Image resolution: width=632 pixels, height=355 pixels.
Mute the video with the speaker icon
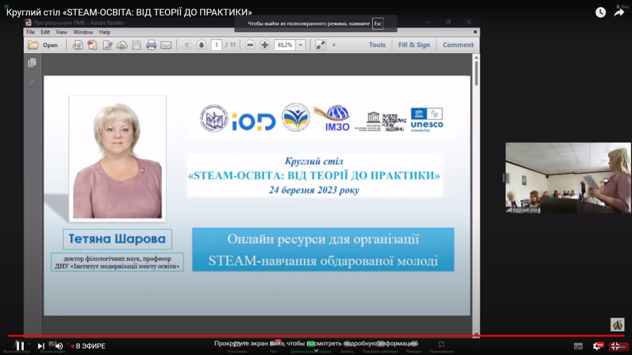point(58,346)
